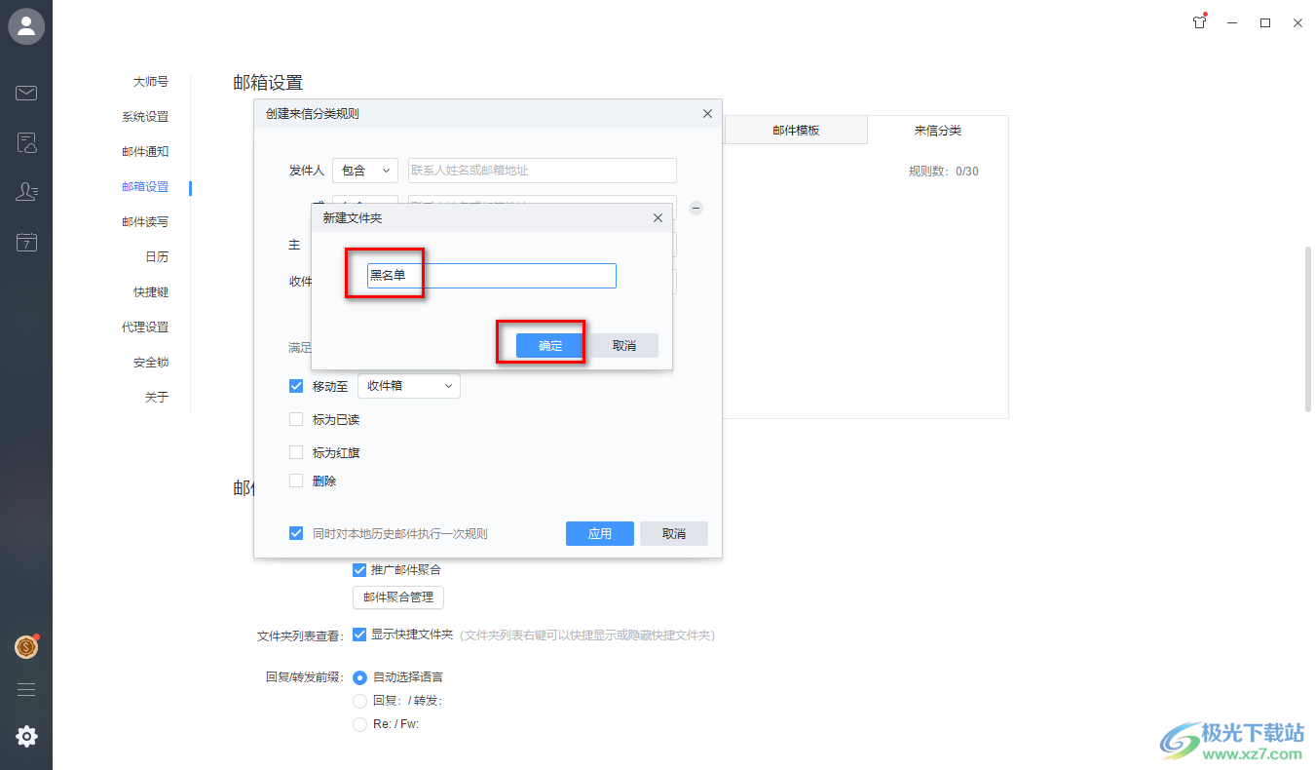Open 安全锁 settings section
The width and height of the screenshot is (1315, 770).
[151, 363]
